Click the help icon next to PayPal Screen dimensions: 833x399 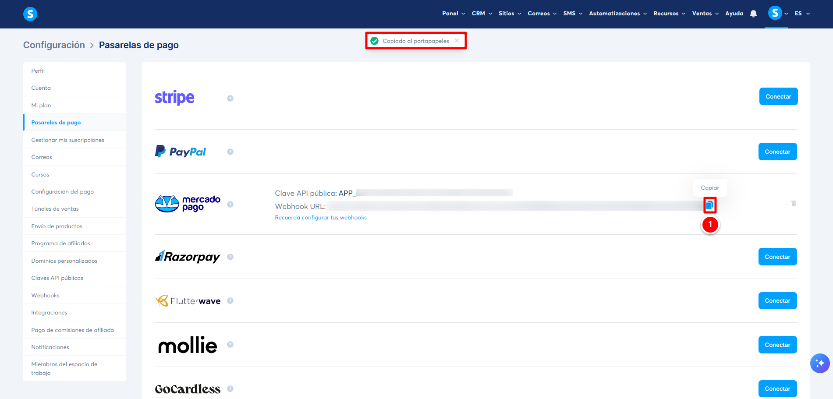tap(230, 152)
